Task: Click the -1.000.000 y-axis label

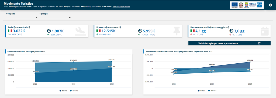Action: tap(149, 82)
